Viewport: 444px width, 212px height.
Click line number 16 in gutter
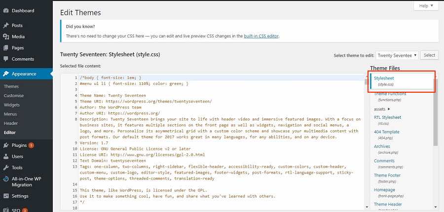75,196
